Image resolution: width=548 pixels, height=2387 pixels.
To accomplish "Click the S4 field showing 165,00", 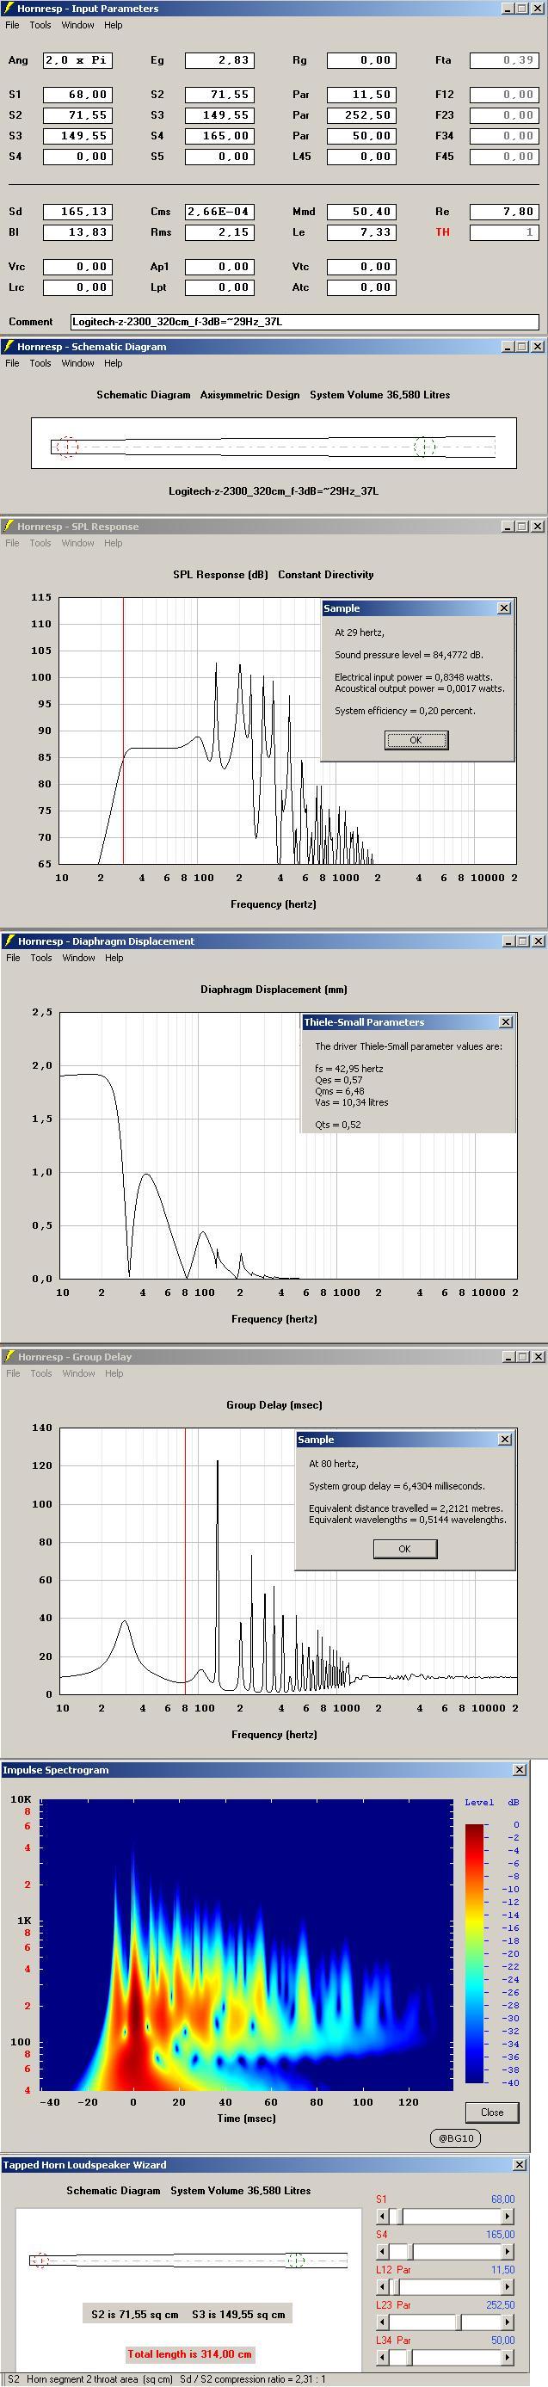I will click(219, 135).
